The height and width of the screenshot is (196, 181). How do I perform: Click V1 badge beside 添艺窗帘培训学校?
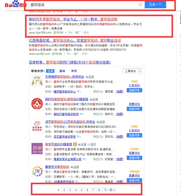point(79,137)
